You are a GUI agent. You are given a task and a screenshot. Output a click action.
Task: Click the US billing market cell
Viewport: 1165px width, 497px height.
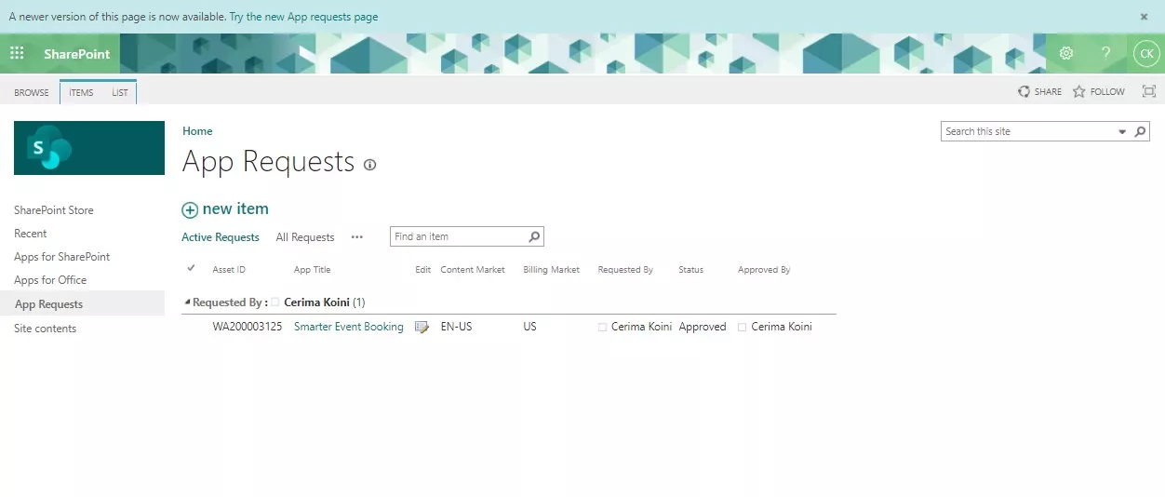pos(529,327)
